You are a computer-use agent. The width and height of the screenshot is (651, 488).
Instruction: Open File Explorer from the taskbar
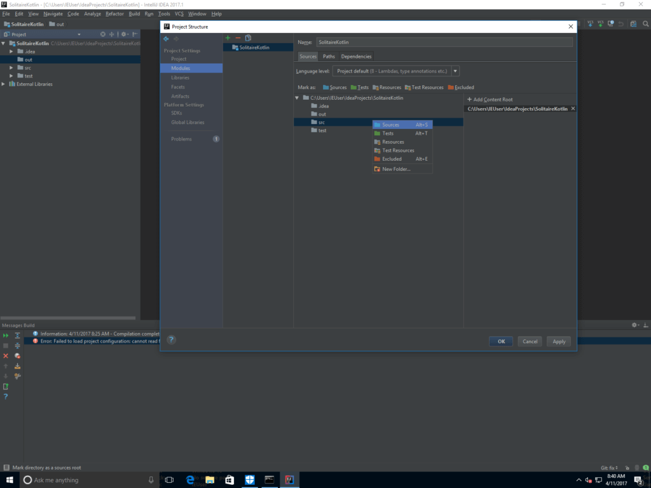(x=210, y=480)
